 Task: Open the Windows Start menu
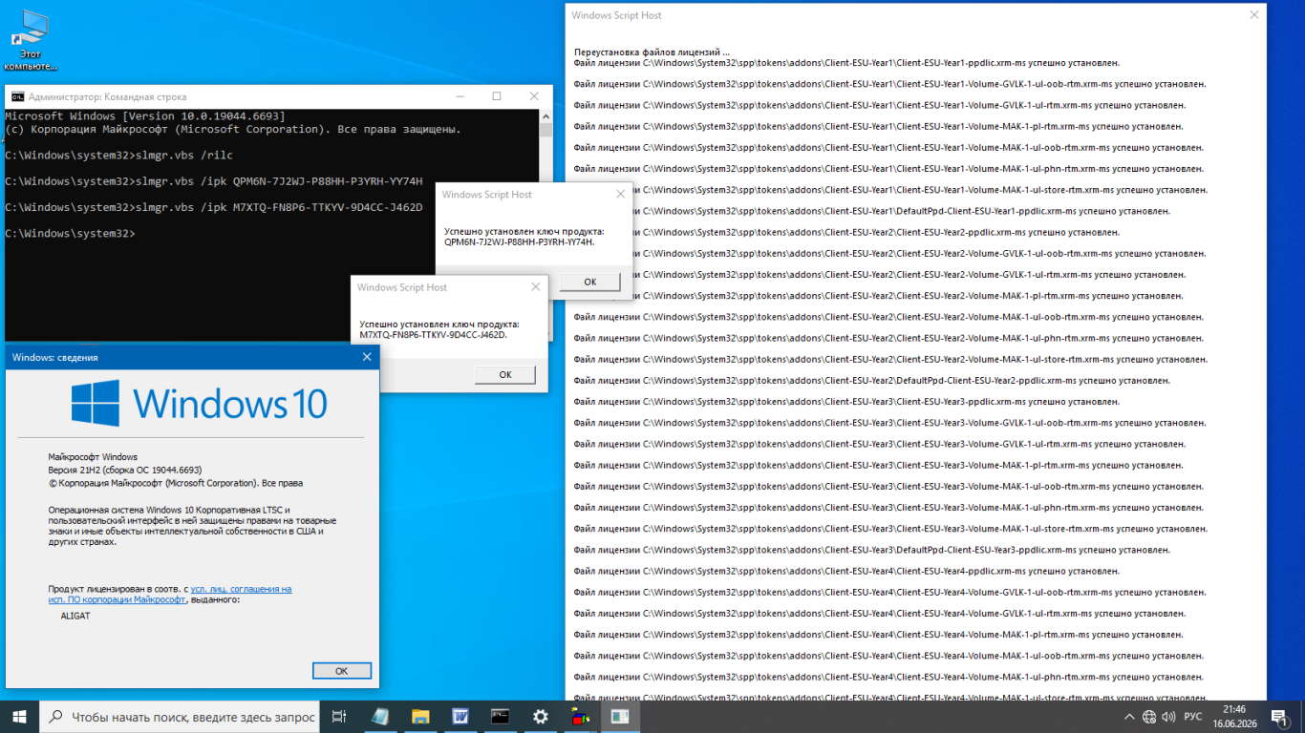tap(19, 717)
